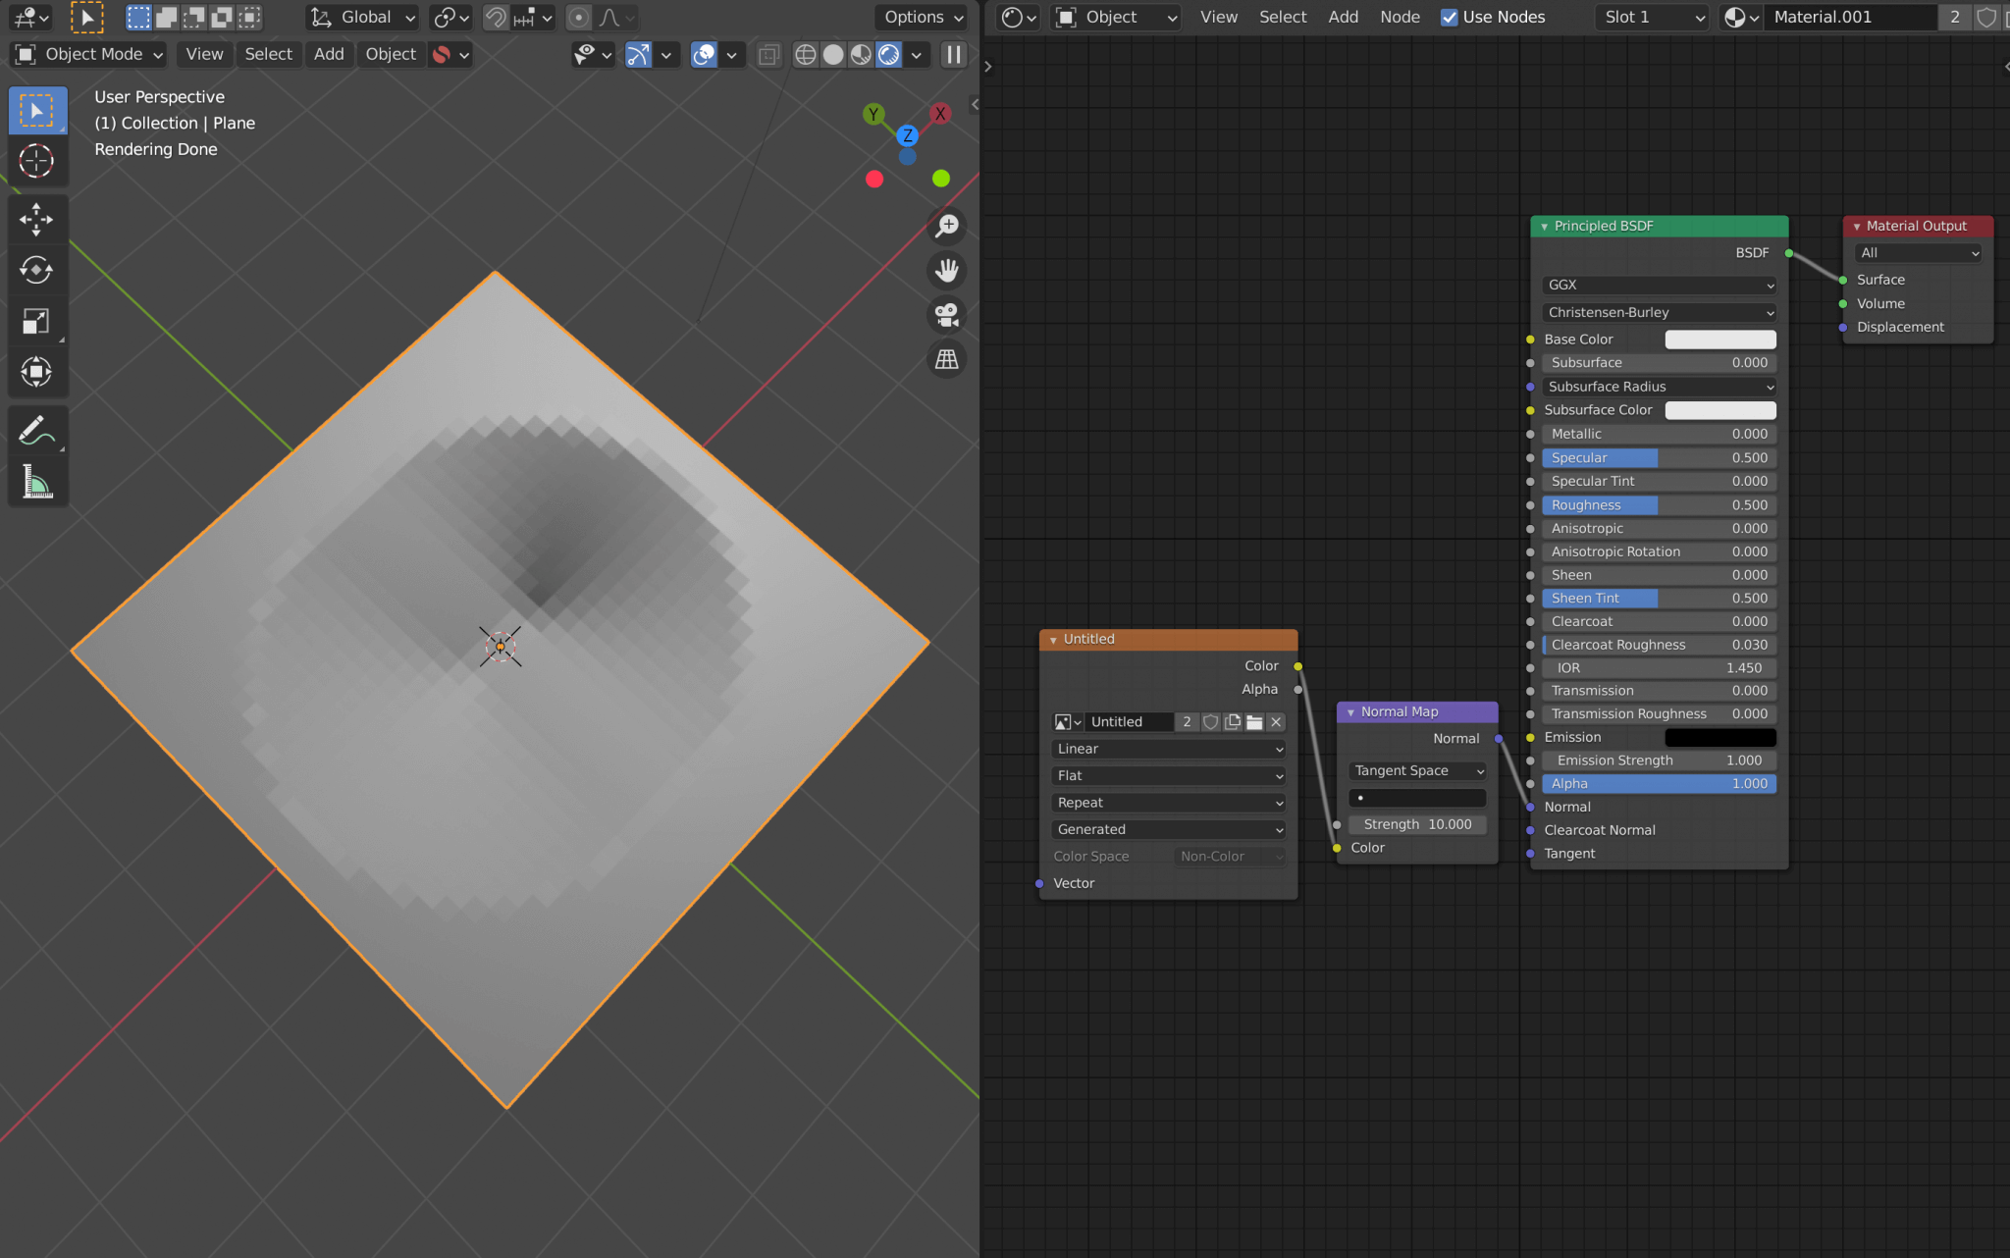Select the Move tool in the viewport toolbar
Image resolution: width=2010 pixels, height=1258 pixels.
pyautogui.click(x=38, y=220)
